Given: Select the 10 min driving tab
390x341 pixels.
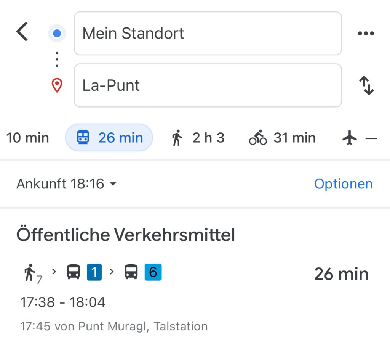Looking at the screenshot, I should (x=27, y=138).
